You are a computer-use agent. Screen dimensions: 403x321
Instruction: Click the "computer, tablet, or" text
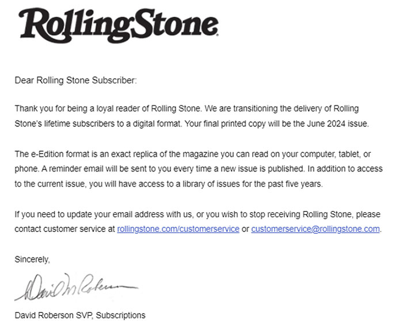point(336,154)
